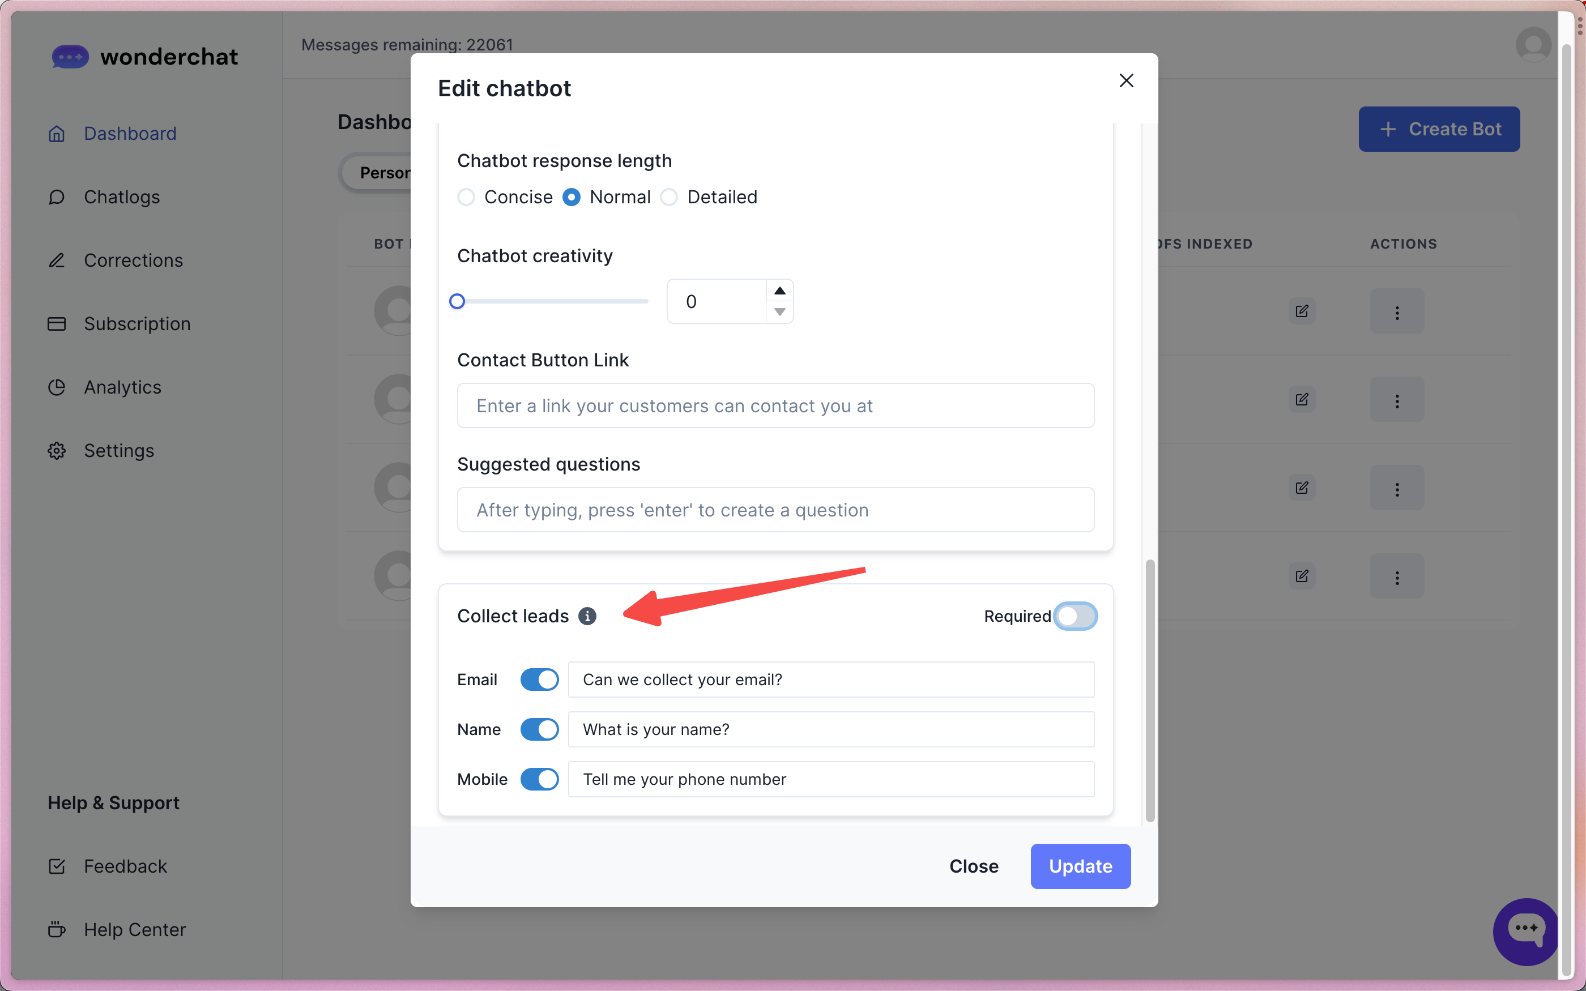
Task: Open three-dot actions menu for last bot
Action: pyautogui.click(x=1397, y=576)
